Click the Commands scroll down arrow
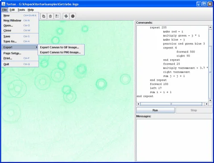Screen dimensions: 214x163 click(210, 100)
